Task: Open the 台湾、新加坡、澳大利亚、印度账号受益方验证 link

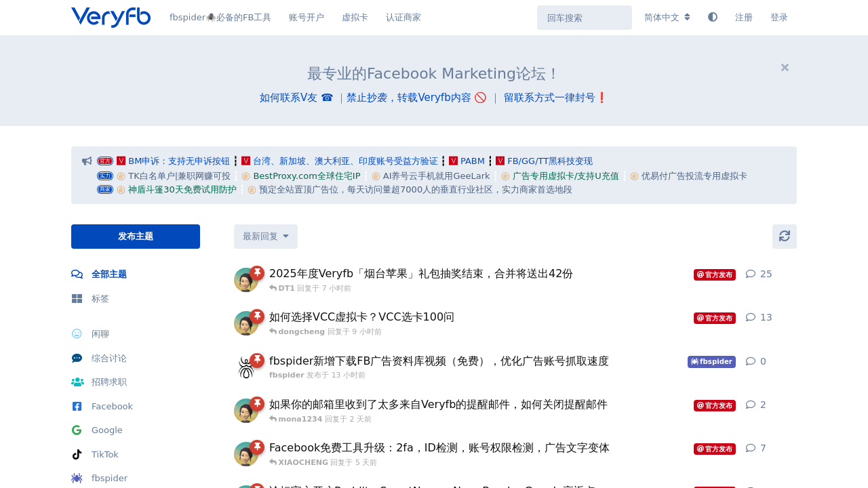Action: [345, 161]
